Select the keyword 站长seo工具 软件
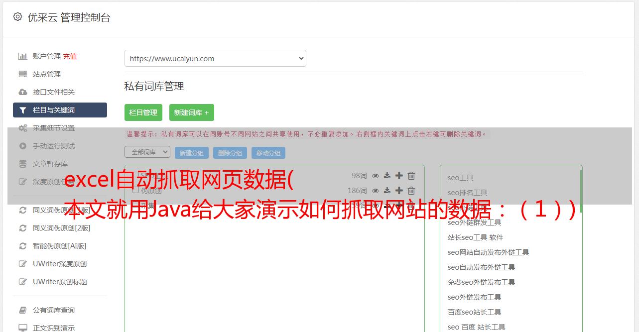639x332 pixels. coord(476,237)
